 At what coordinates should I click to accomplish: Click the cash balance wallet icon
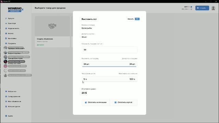point(191,7)
